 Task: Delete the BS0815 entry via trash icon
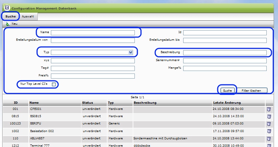pos(269,116)
